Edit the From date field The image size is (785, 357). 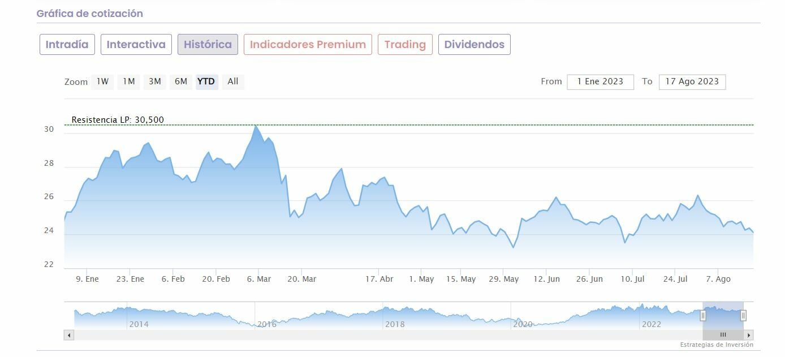pos(600,81)
